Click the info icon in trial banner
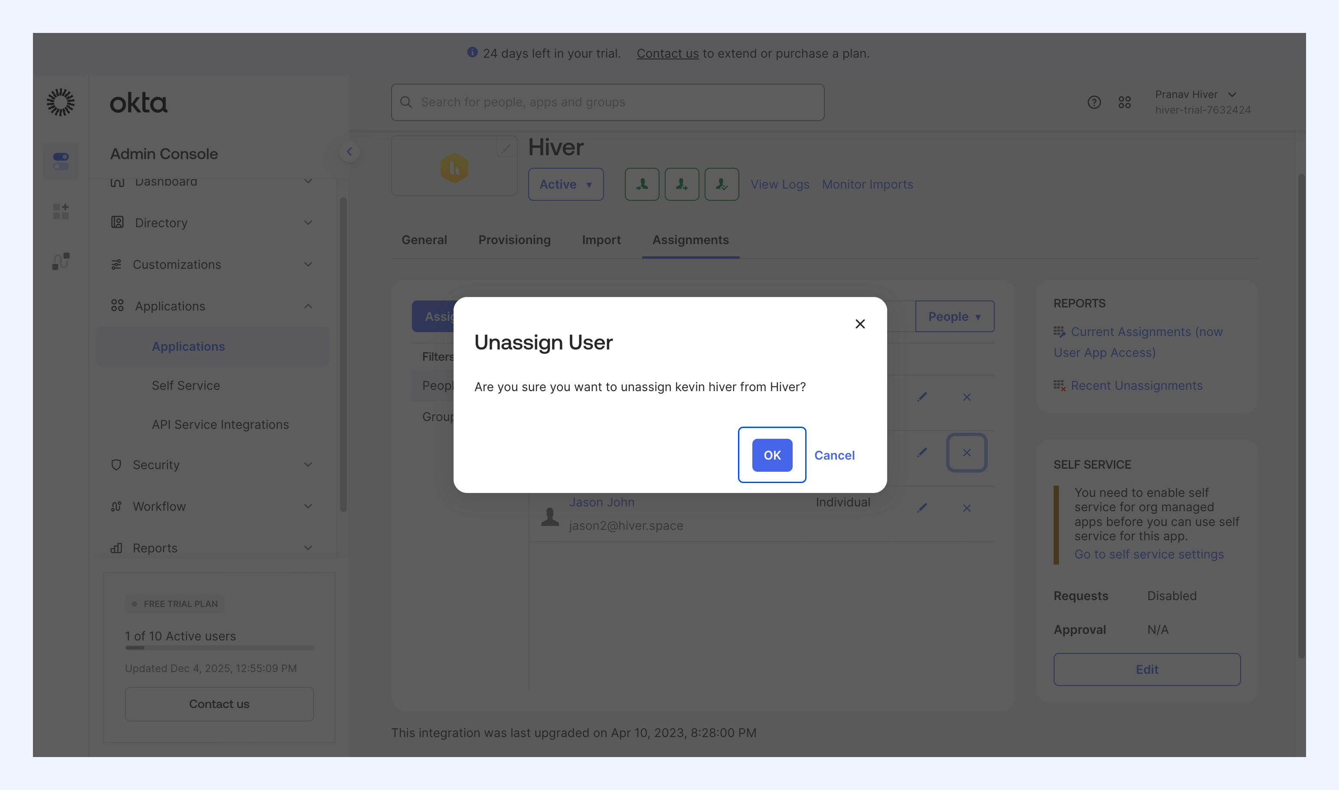Viewport: 1339px width, 790px height. [472, 52]
